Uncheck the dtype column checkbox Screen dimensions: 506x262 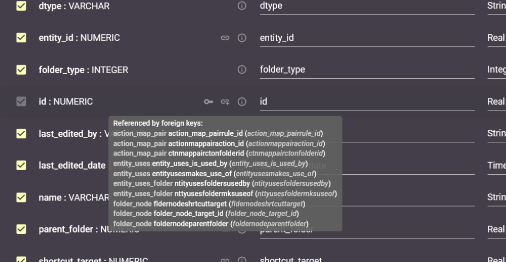point(21,6)
